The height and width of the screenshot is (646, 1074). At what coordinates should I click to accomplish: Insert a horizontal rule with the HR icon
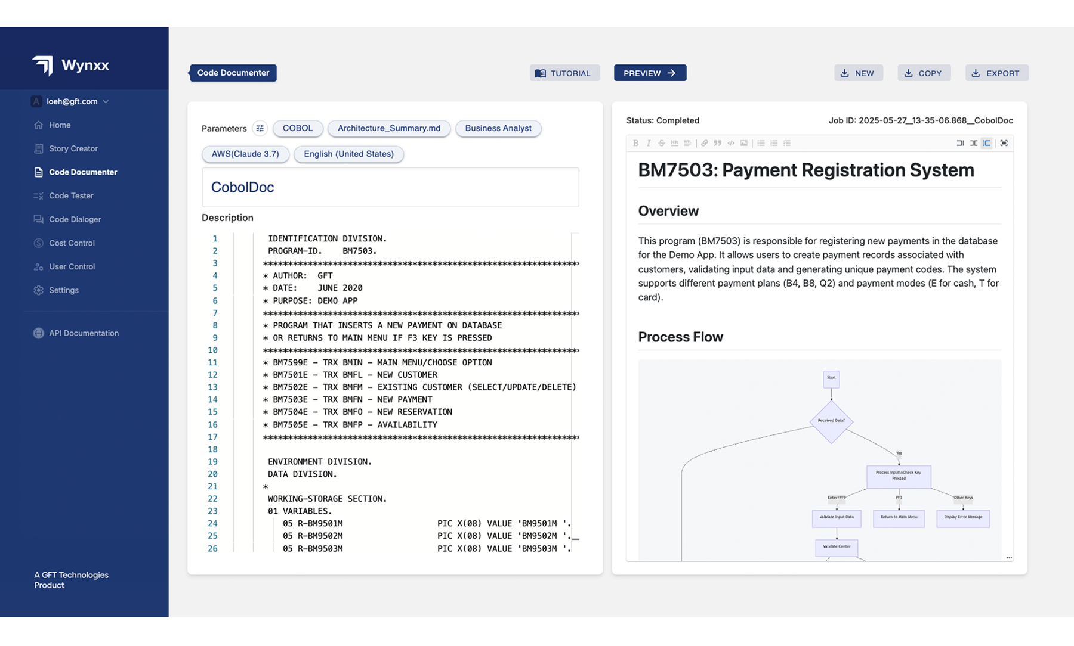point(674,143)
